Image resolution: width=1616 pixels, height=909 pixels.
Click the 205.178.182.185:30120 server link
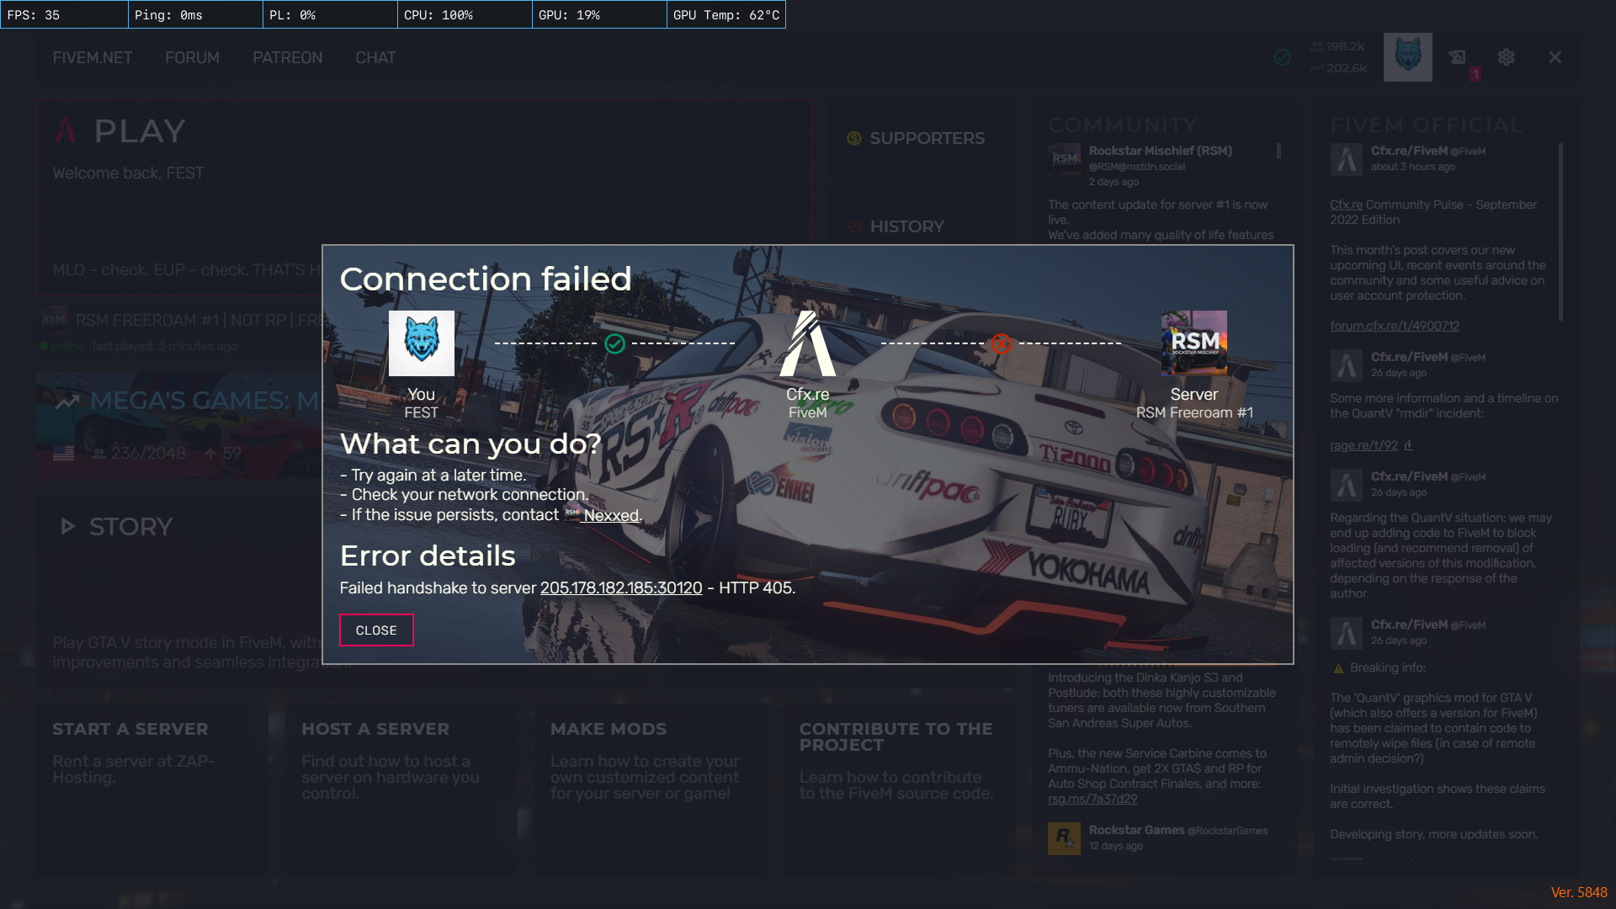click(x=620, y=587)
